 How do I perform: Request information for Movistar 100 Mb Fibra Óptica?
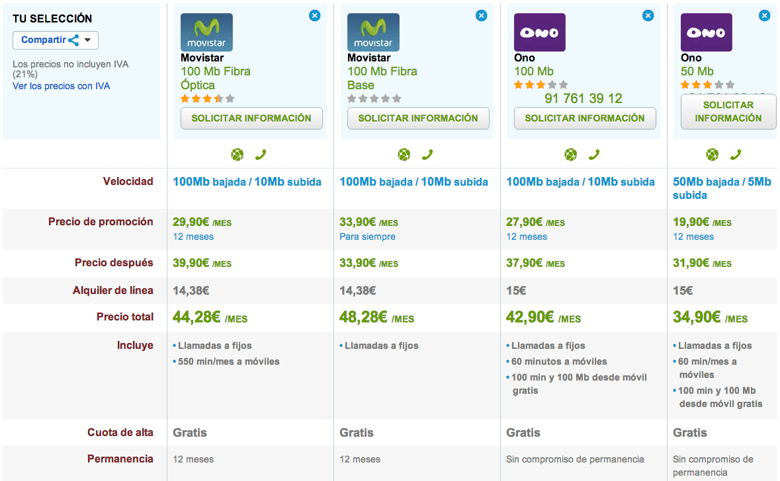(251, 118)
